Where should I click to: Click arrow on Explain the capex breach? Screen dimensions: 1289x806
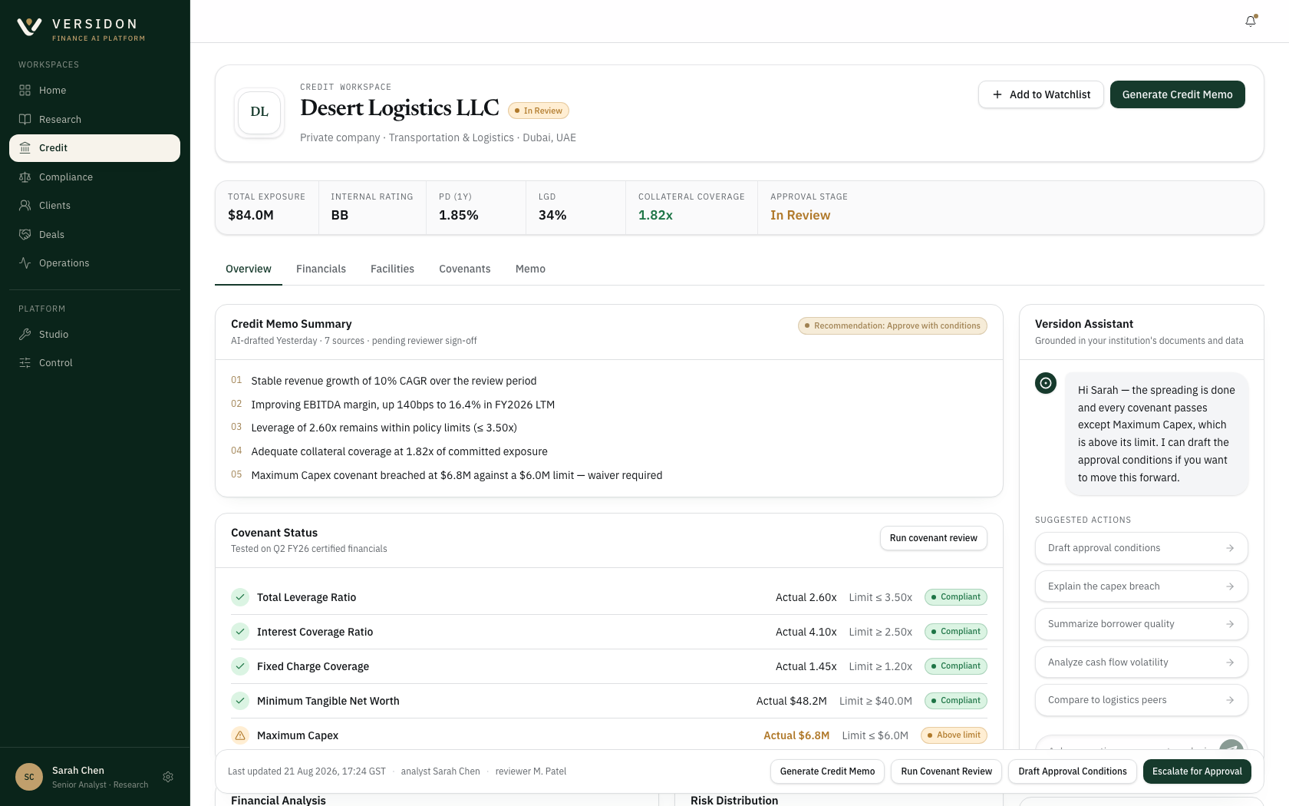coord(1230,586)
